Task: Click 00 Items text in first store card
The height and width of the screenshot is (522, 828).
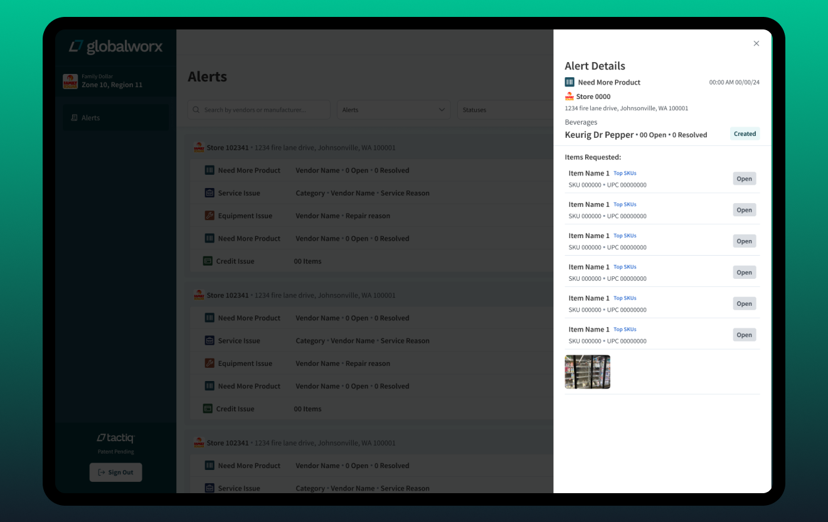Action: (x=307, y=261)
